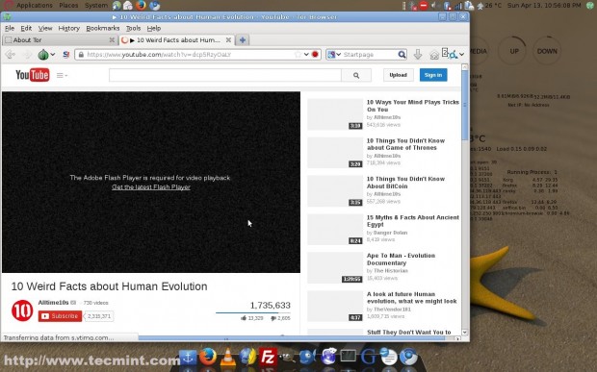Click the Sign in button
Image resolution: width=597 pixels, height=372 pixels.
(433, 75)
